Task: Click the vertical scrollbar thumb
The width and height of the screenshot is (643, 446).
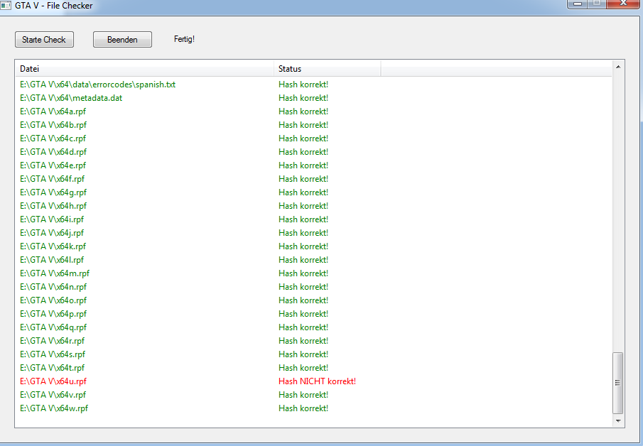Action: pos(618,383)
